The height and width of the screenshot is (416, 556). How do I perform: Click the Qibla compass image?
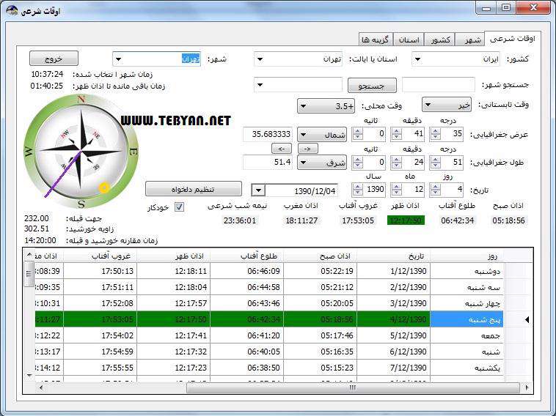click(x=81, y=152)
